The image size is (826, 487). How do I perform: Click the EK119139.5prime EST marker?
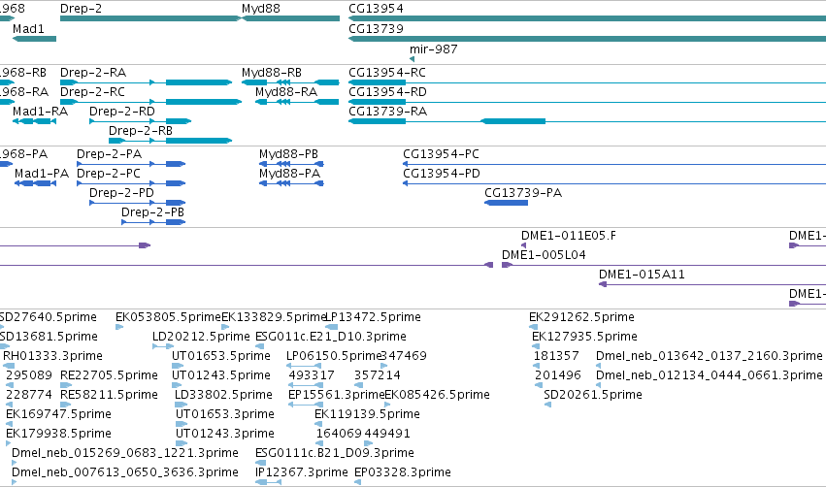pos(318,424)
